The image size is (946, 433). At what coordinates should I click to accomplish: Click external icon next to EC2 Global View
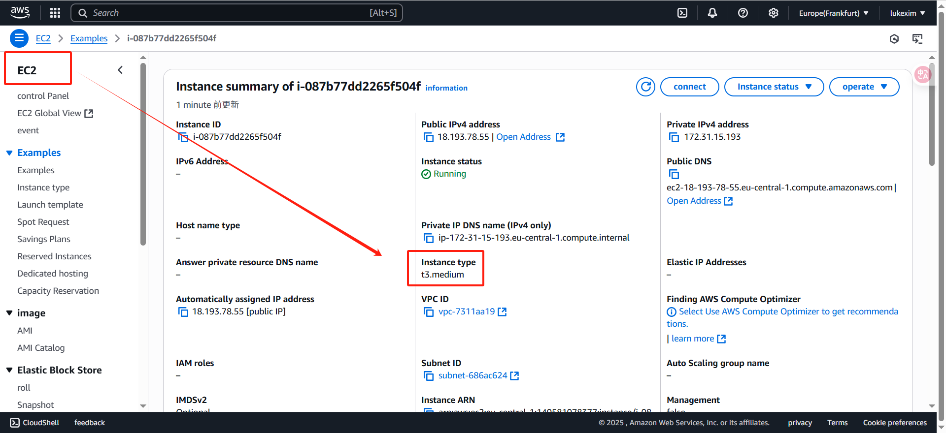[x=89, y=114]
